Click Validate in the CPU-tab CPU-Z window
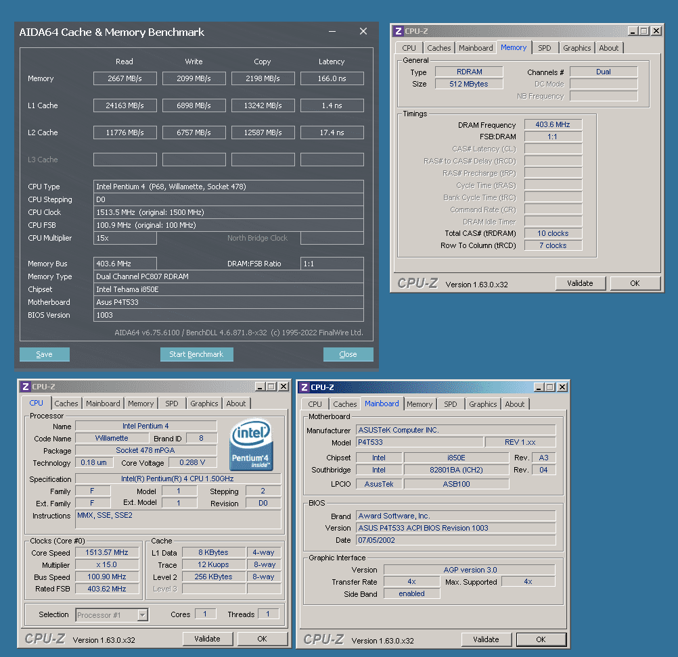Image resolution: width=678 pixels, height=657 pixels. (207, 639)
